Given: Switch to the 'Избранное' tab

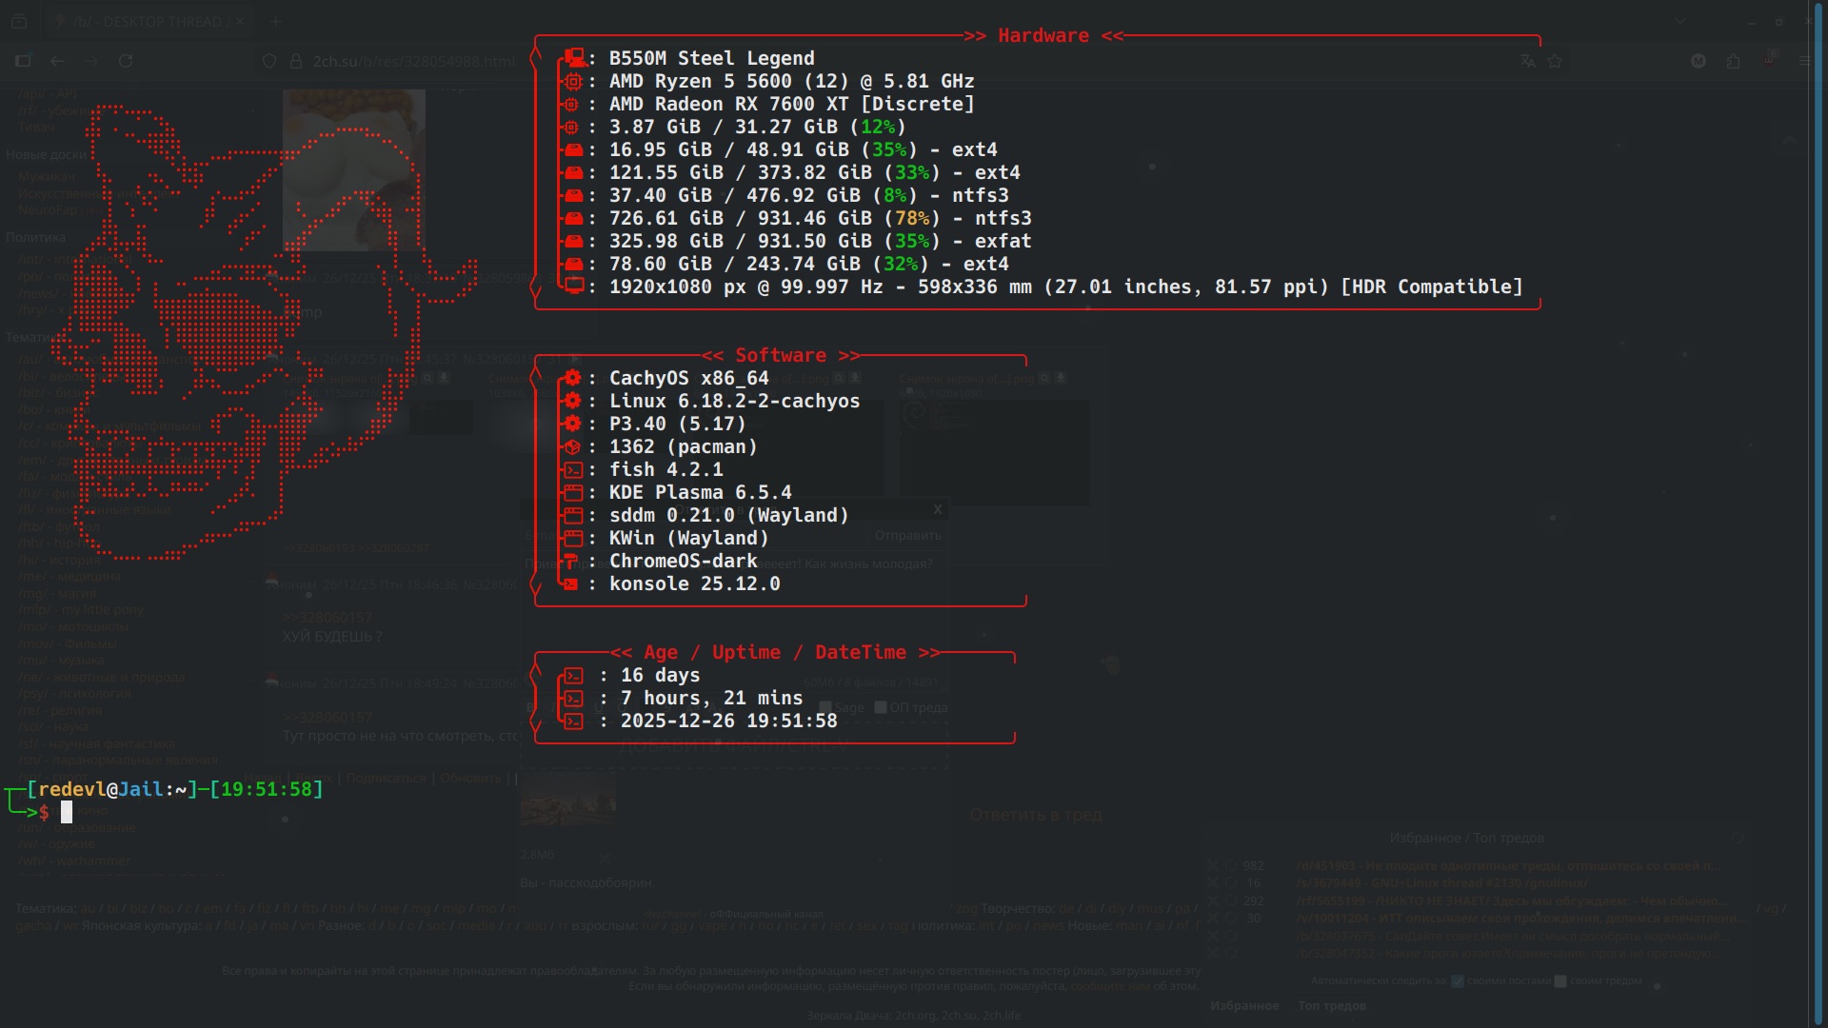Looking at the screenshot, I should pos(1244,1005).
